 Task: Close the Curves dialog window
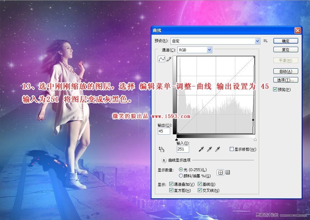298,31
